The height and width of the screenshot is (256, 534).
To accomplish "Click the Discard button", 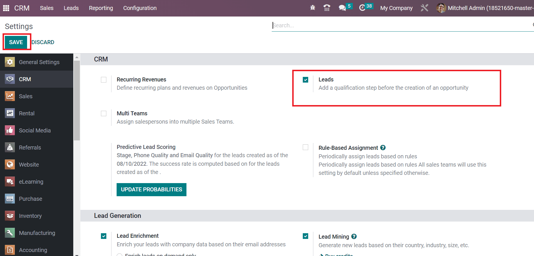I will pos(43,42).
